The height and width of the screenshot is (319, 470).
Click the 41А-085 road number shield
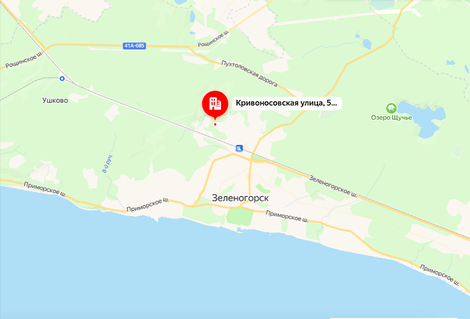click(134, 46)
